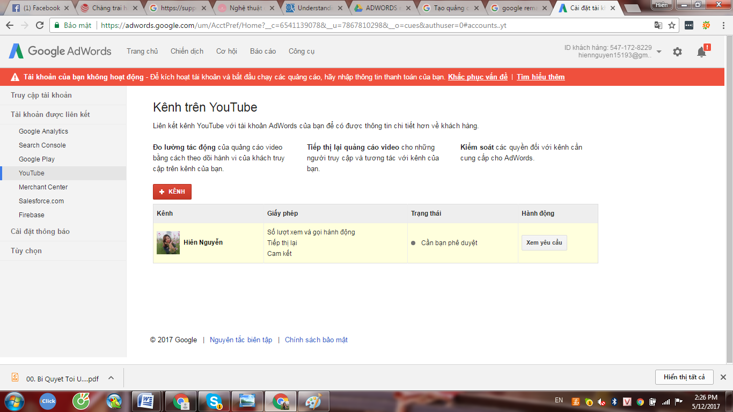Expand the customer account dropdown arrow

pyautogui.click(x=659, y=51)
